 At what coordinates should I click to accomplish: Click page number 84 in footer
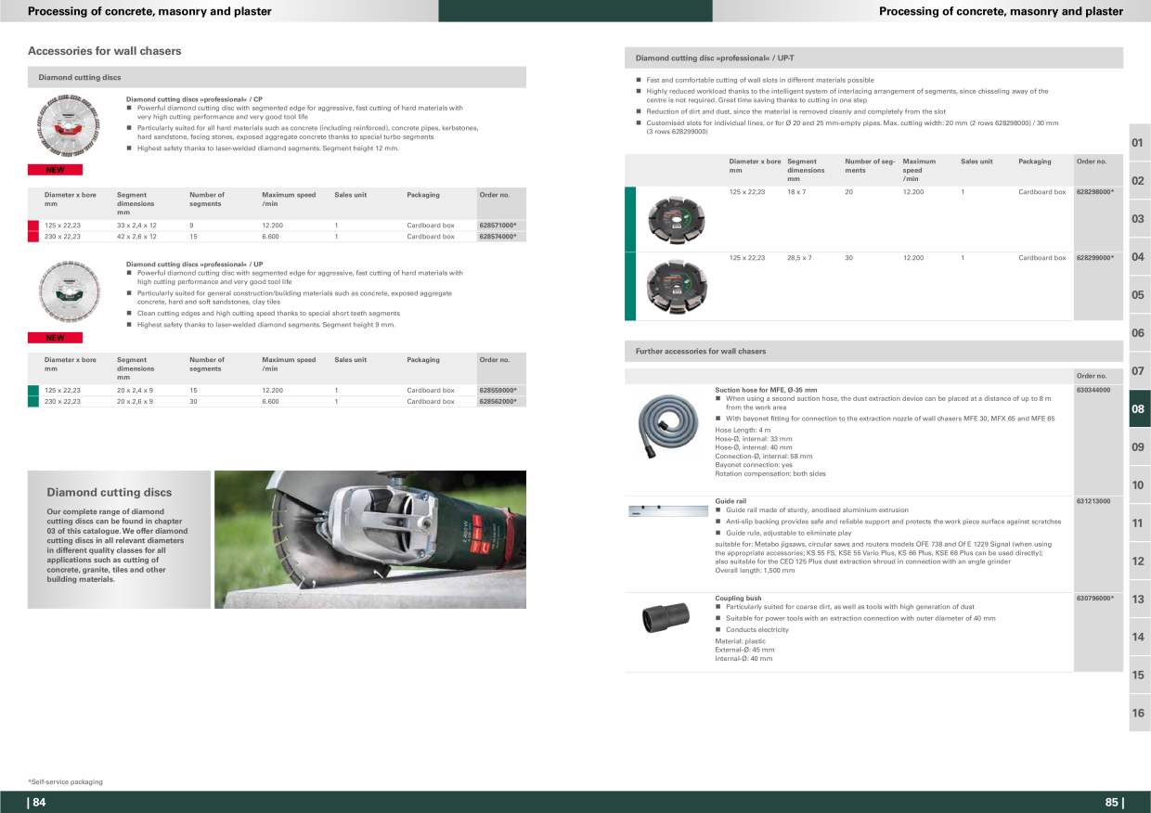point(37,803)
